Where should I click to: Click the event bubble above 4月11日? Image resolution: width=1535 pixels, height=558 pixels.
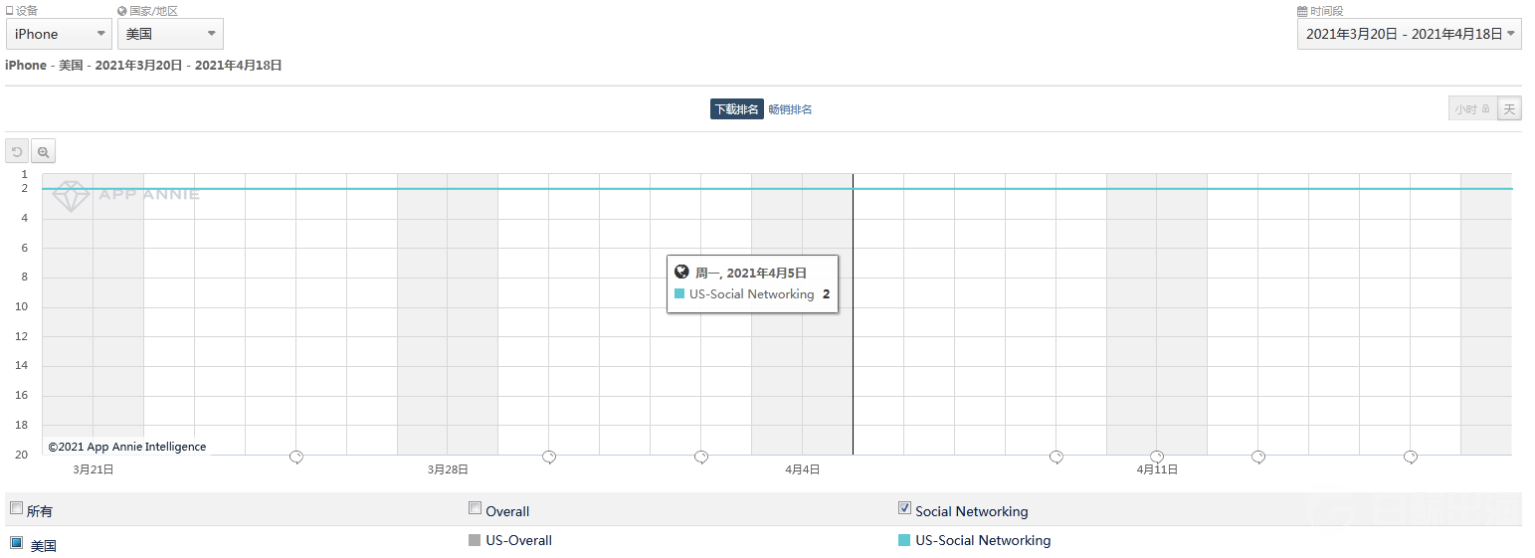pyautogui.click(x=1157, y=457)
